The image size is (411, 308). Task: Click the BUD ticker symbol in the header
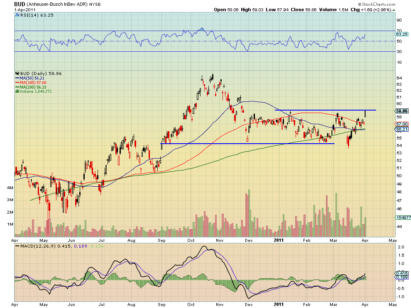(x=20, y=4)
